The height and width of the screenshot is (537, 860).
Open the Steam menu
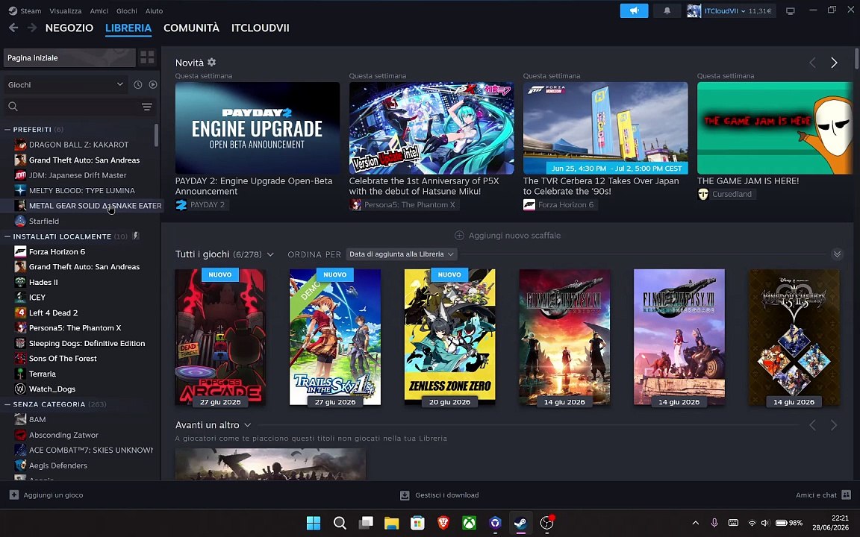31,10
